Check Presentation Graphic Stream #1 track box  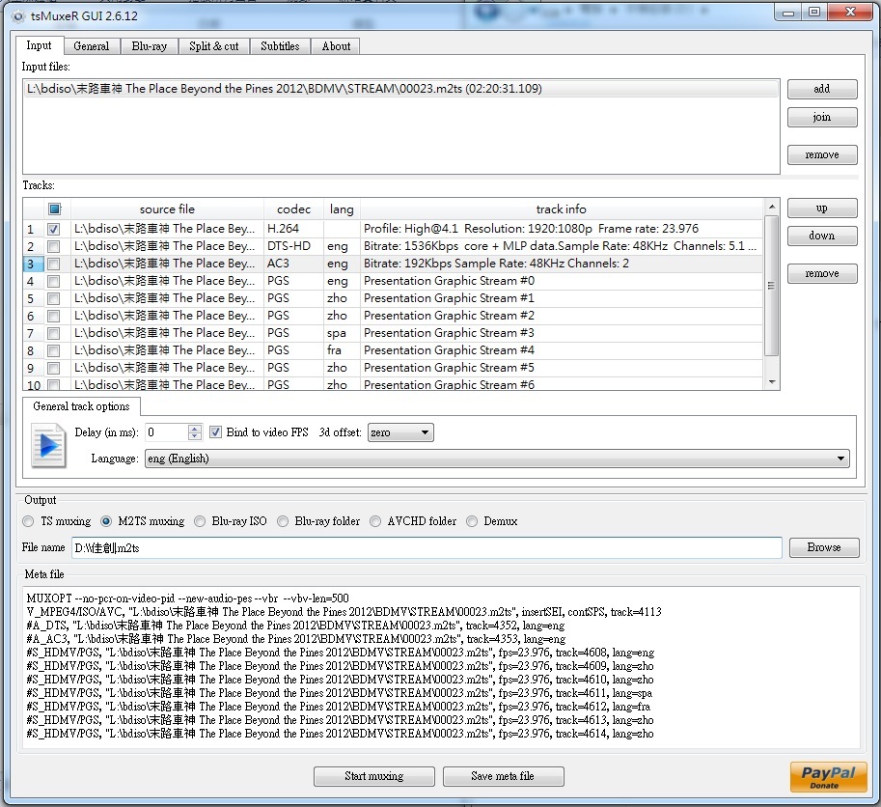click(x=53, y=298)
